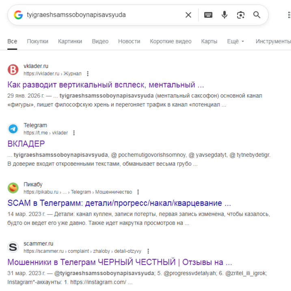291x291 pixels.
Task: Open the 'Как разводит вертикальный всплеск' result
Action: (106, 85)
